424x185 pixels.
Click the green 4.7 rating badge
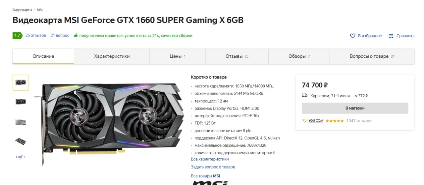coord(17,36)
